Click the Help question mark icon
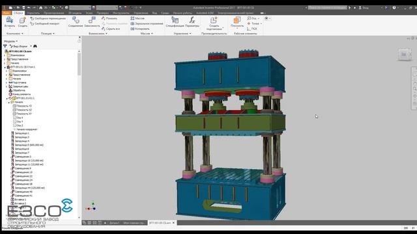The height and width of the screenshot is (234, 417). (394, 8)
